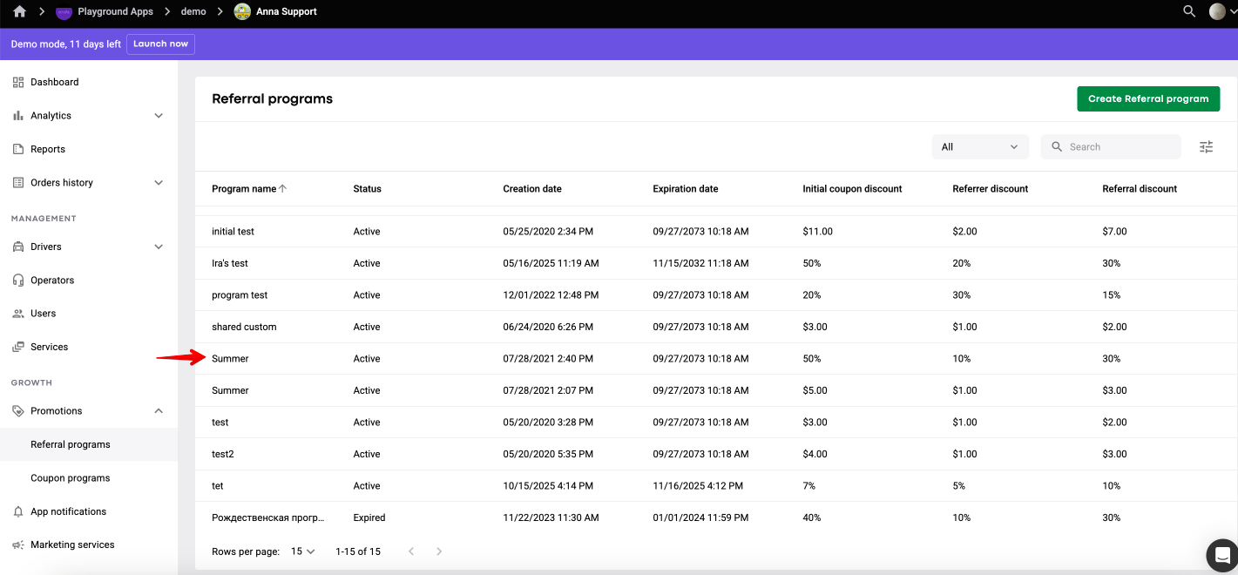Sort by Program name arrow
1238x575 pixels.
(x=282, y=188)
